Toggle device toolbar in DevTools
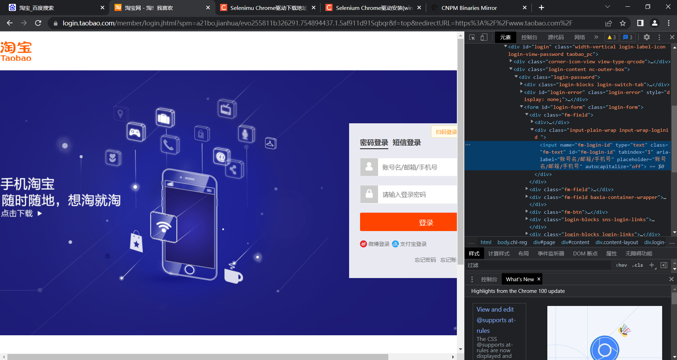 coord(484,37)
